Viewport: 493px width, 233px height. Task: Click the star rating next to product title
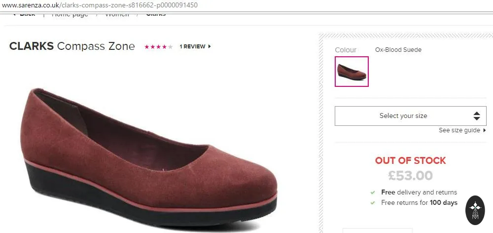pyautogui.click(x=158, y=47)
